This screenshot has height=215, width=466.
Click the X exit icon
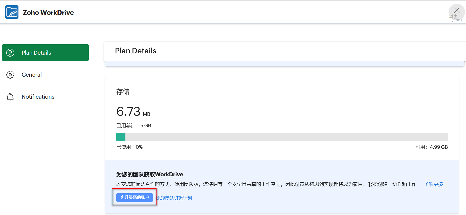457,11
